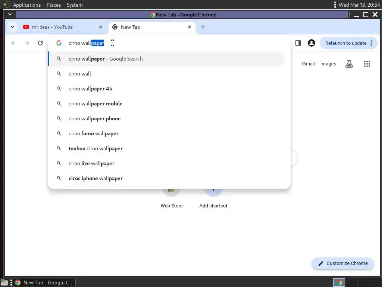Select the New Tab tab
The height and width of the screenshot is (287, 382).
pos(152,27)
